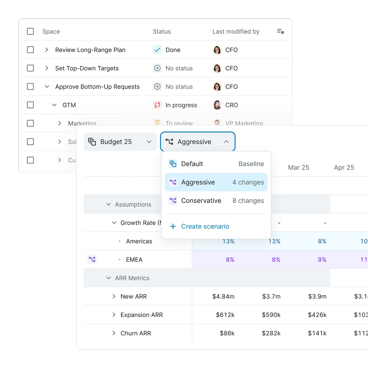This screenshot has width=368, height=368.
Task: Click the CRO avatar in GTM row
Action: pos(217,105)
